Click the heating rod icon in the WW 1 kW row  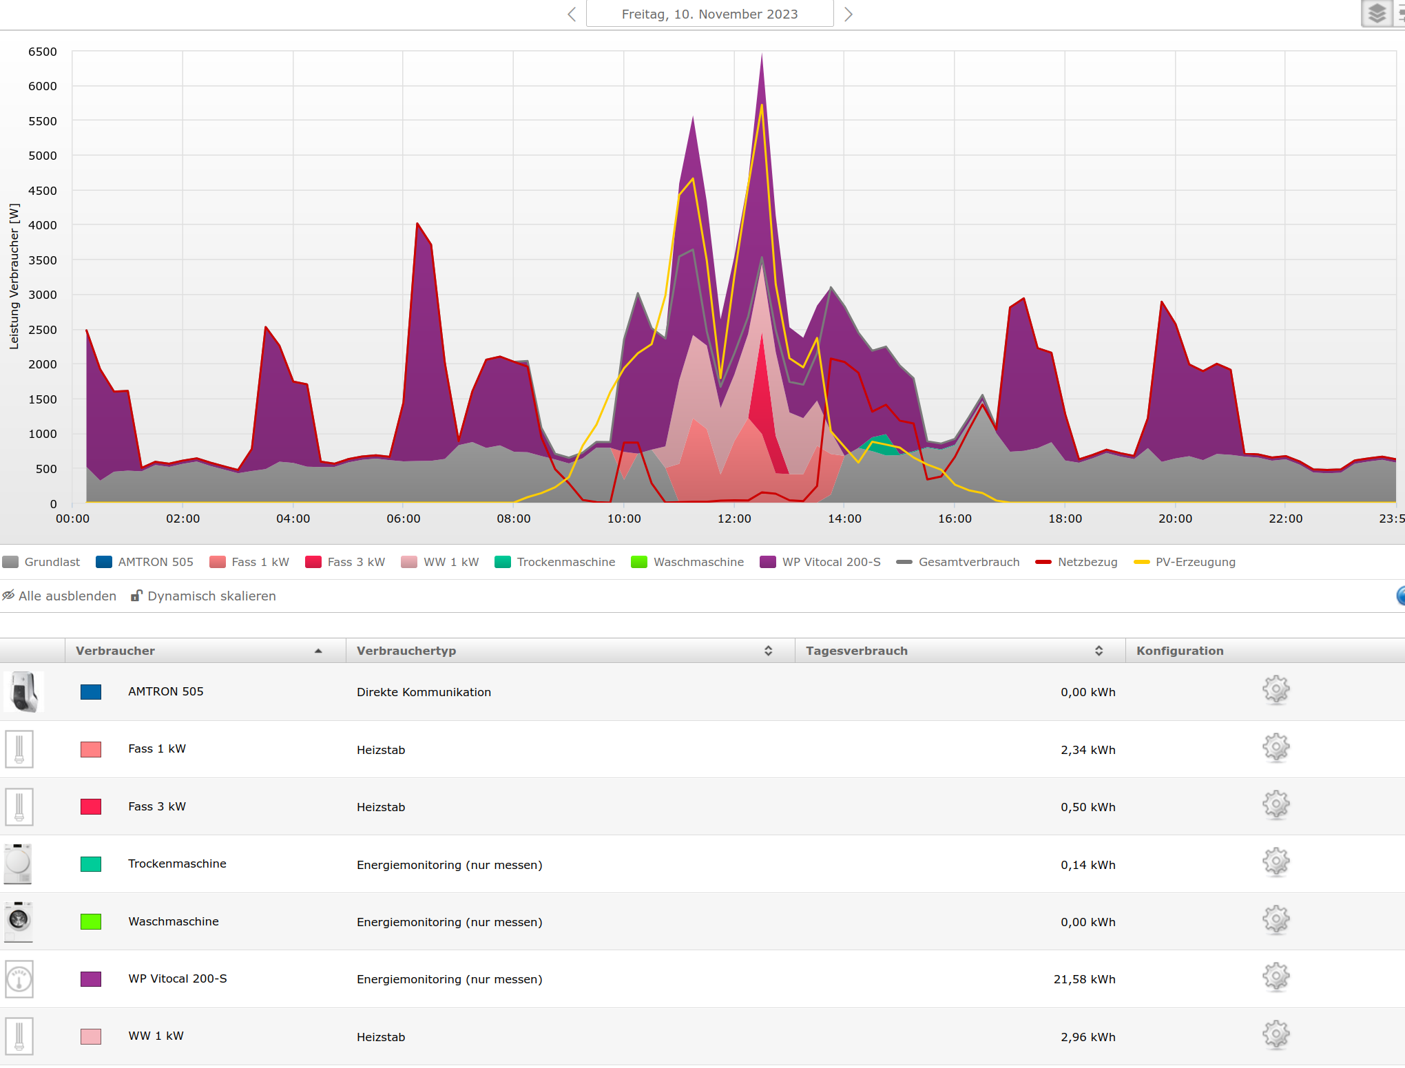[x=19, y=1036]
